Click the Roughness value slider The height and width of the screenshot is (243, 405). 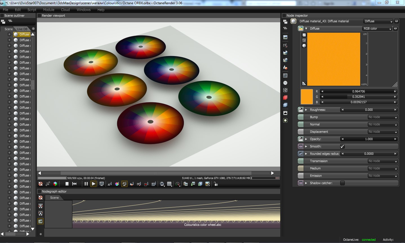(x=369, y=110)
